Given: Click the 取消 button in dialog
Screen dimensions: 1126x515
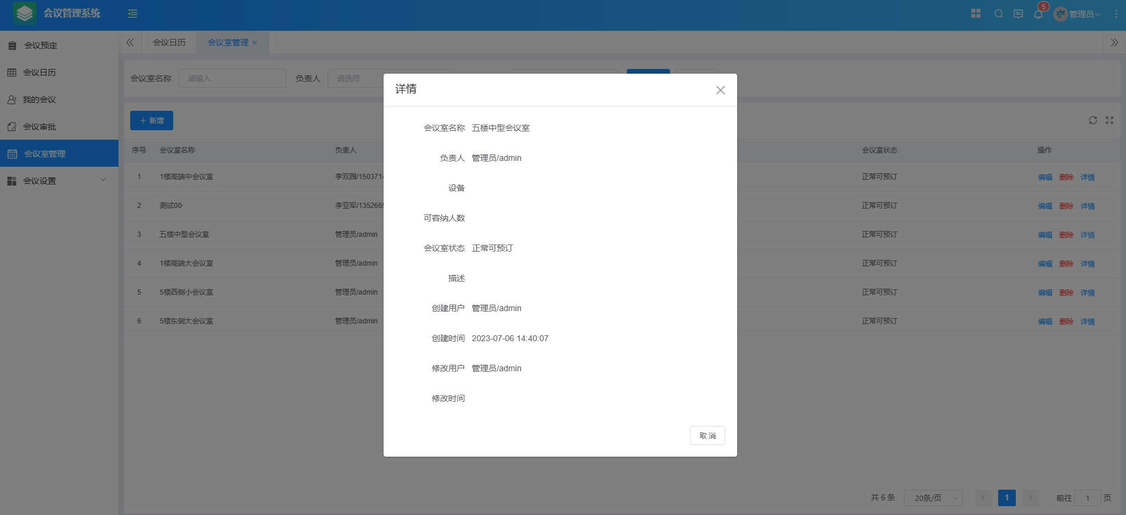Looking at the screenshot, I should 707,435.
